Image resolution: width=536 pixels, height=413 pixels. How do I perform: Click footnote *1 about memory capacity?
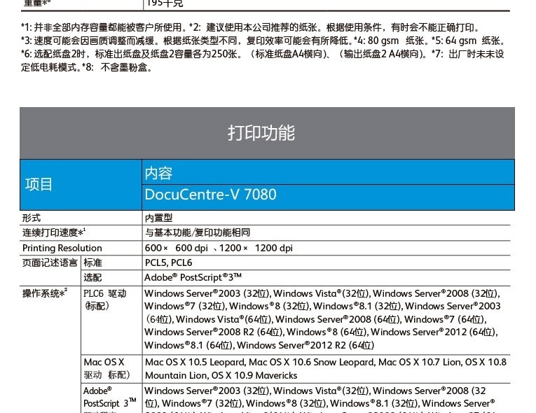[104, 27]
